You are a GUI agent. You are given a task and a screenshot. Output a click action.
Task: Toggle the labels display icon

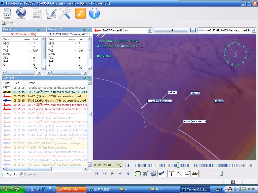tap(187, 173)
